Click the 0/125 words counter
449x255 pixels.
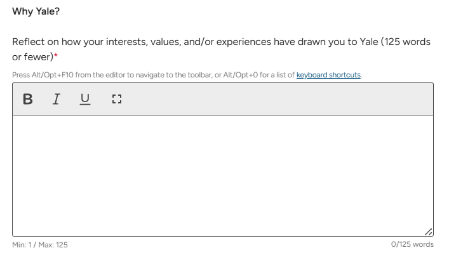(412, 245)
